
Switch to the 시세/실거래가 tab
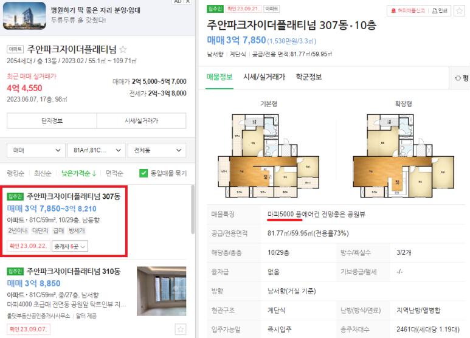264,77
